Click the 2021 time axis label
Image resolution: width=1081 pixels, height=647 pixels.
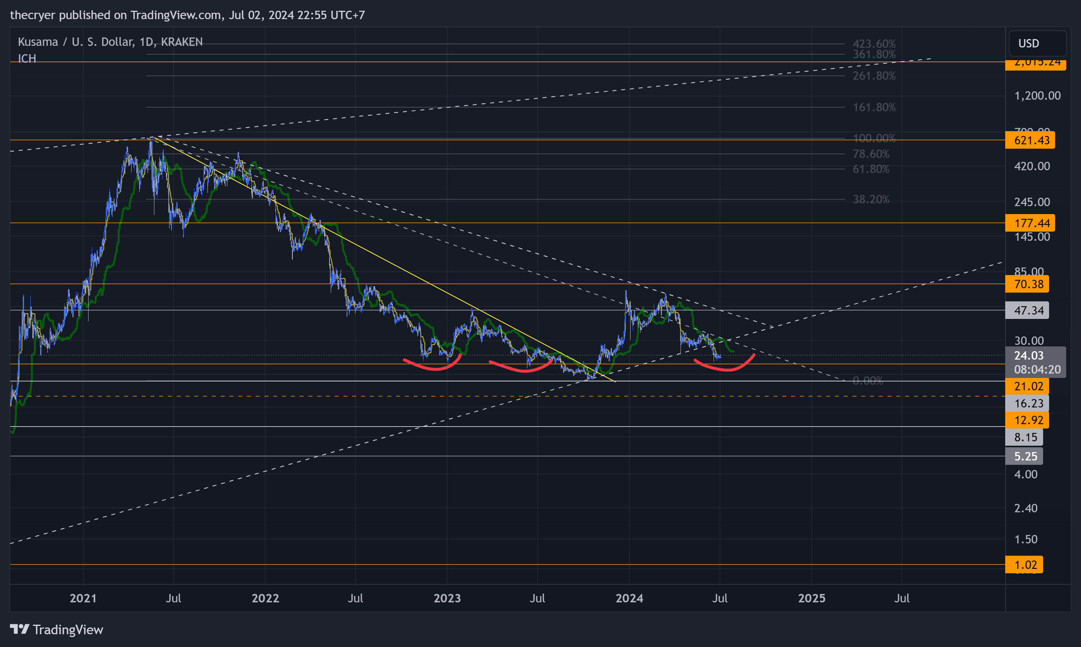pyautogui.click(x=83, y=598)
